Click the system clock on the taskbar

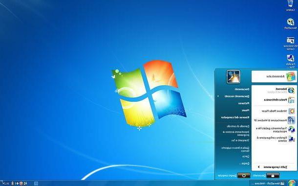click(x=6, y=184)
